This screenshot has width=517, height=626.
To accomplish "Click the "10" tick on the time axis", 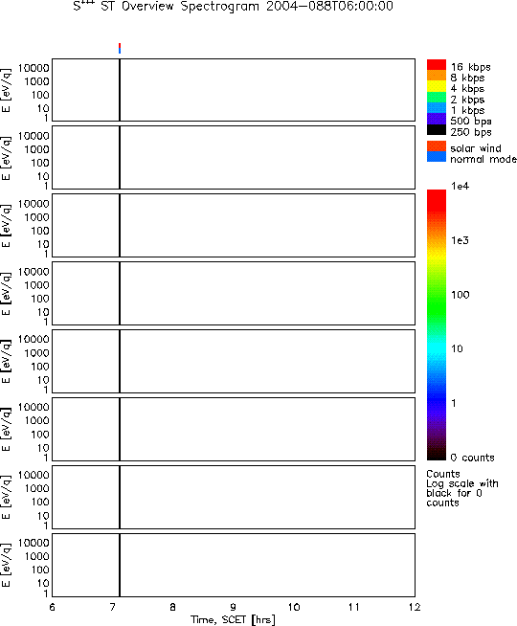I will click(x=294, y=607).
